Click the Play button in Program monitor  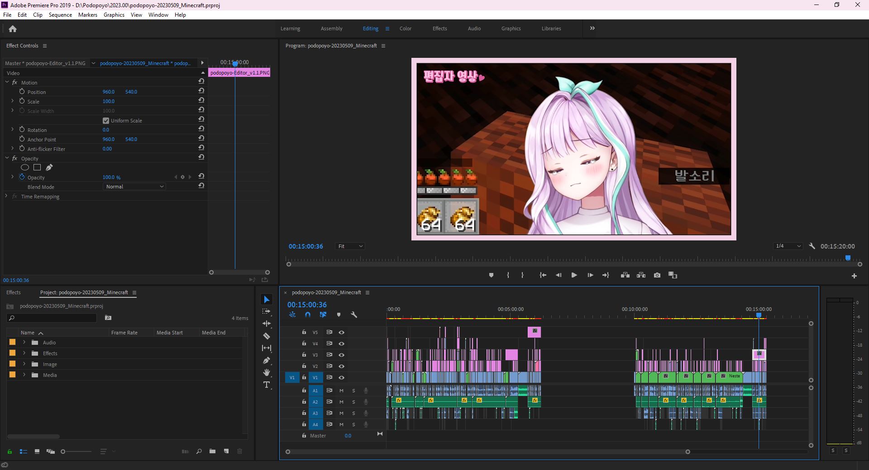pos(574,275)
